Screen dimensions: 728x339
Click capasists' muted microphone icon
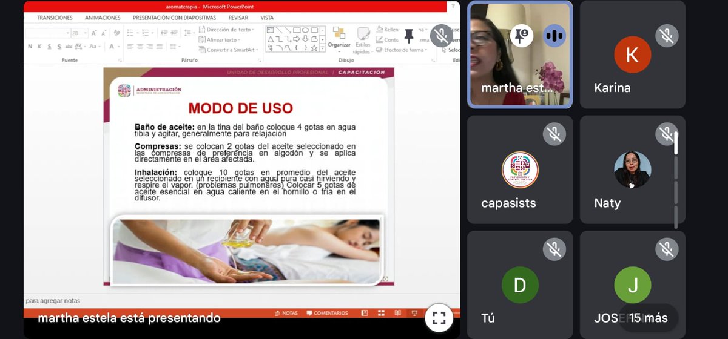pos(554,134)
